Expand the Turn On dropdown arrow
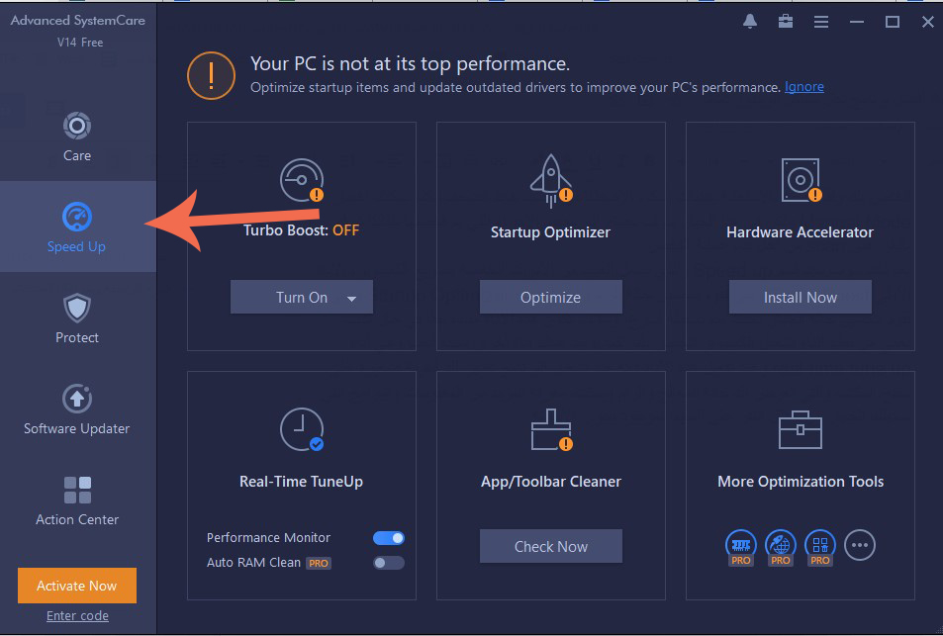Viewport: 943px width, 636px height. point(351,298)
